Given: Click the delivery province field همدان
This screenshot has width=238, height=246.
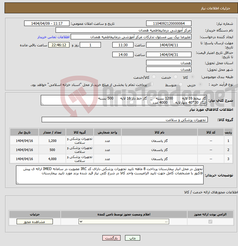Looking at the screenshot, I should click(169, 63).
